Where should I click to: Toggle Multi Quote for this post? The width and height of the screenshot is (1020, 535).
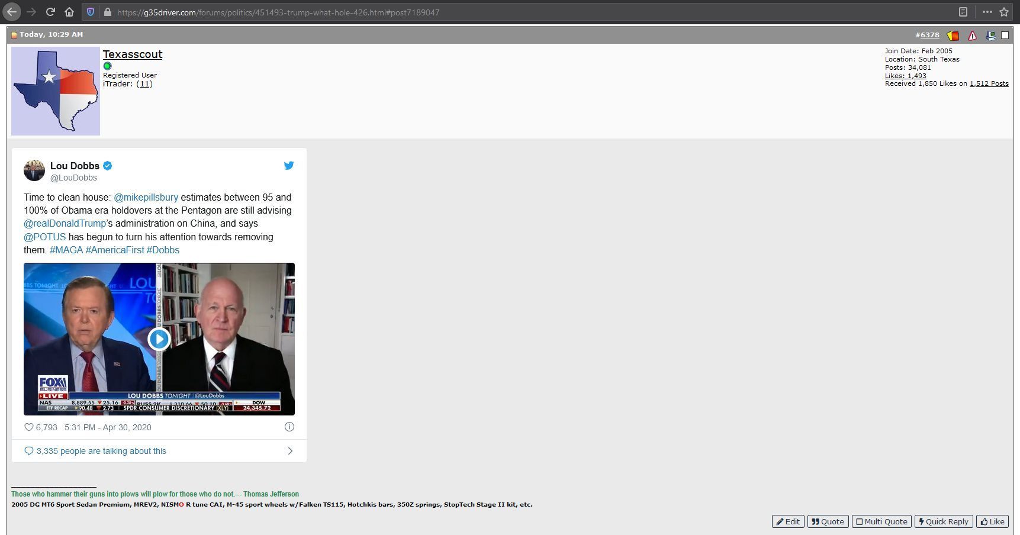pos(881,521)
